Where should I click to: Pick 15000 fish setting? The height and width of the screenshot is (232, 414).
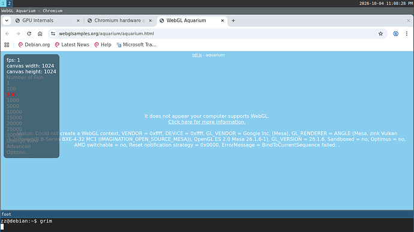point(14,117)
